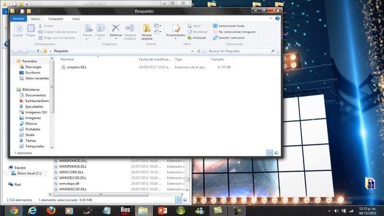Click the forward navigation arrow
Screen dimensions: 384x216
coord(25,51)
